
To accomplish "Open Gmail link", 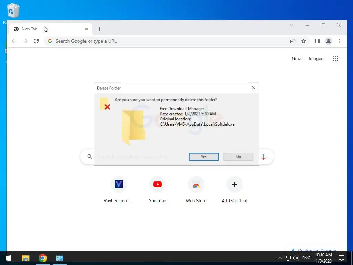I will tap(297, 58).
